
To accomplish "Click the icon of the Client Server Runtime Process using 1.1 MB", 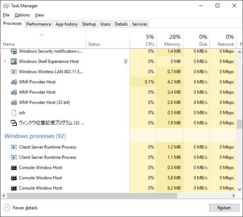I will click(14, 158).
